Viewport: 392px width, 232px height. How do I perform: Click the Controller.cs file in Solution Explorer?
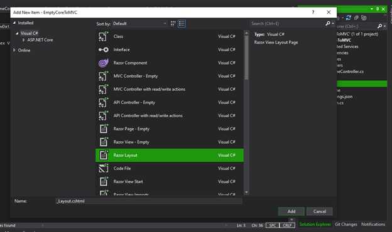point(350,71)
